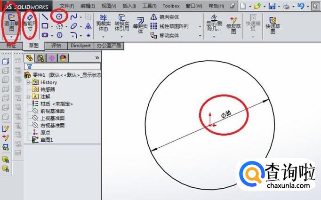Screen dimensions: 321x200
Task: Click the Φ20 diameter dimension text
Action: point(226,114)
